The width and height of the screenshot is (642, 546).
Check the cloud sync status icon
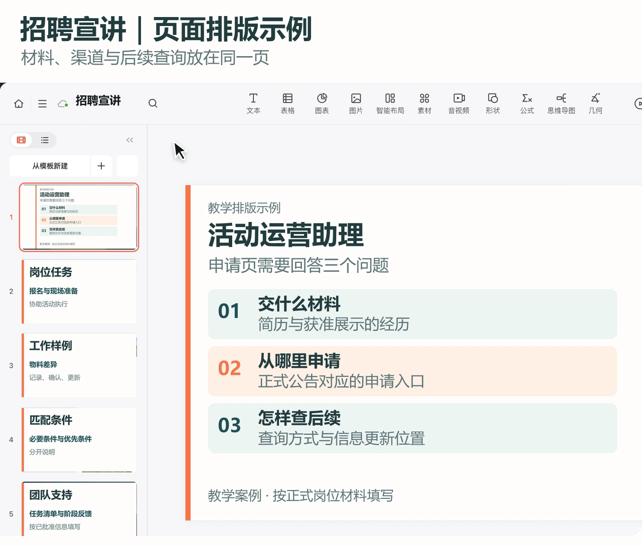click(x=63, y=104)
